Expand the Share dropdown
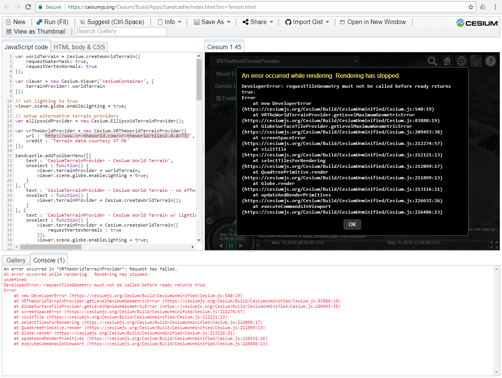The image size is (502, 378). tap(258, 22)
